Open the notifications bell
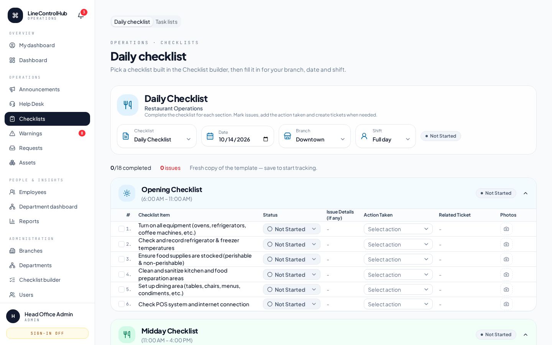 click(x=81, y=15)
